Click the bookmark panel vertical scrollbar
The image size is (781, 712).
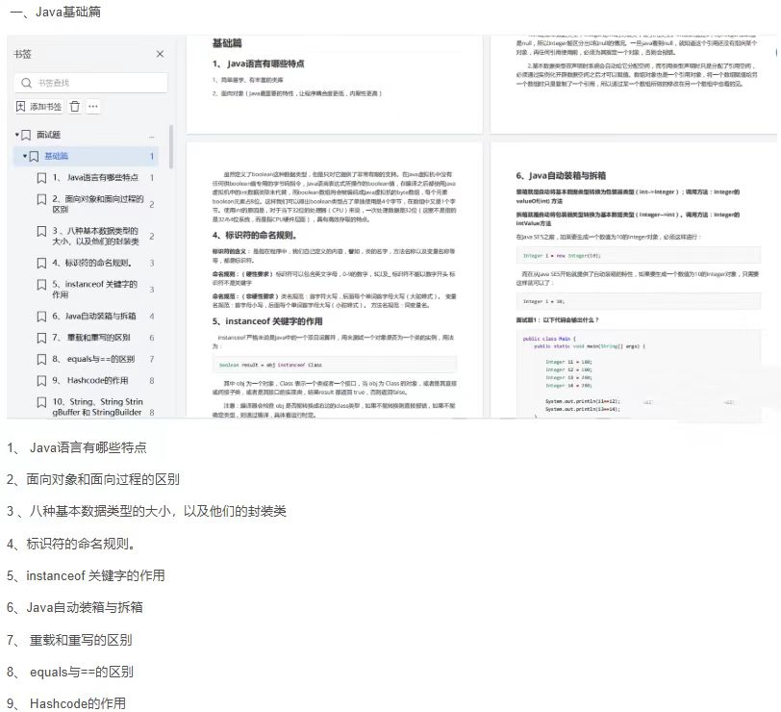tap(171, 146)
